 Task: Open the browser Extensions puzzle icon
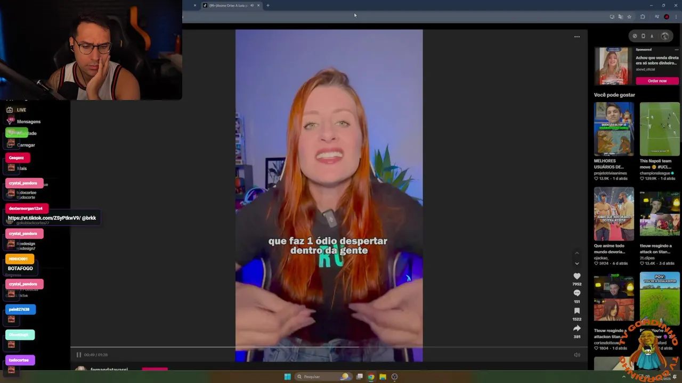pyautogui.click(x=643, y=16)
